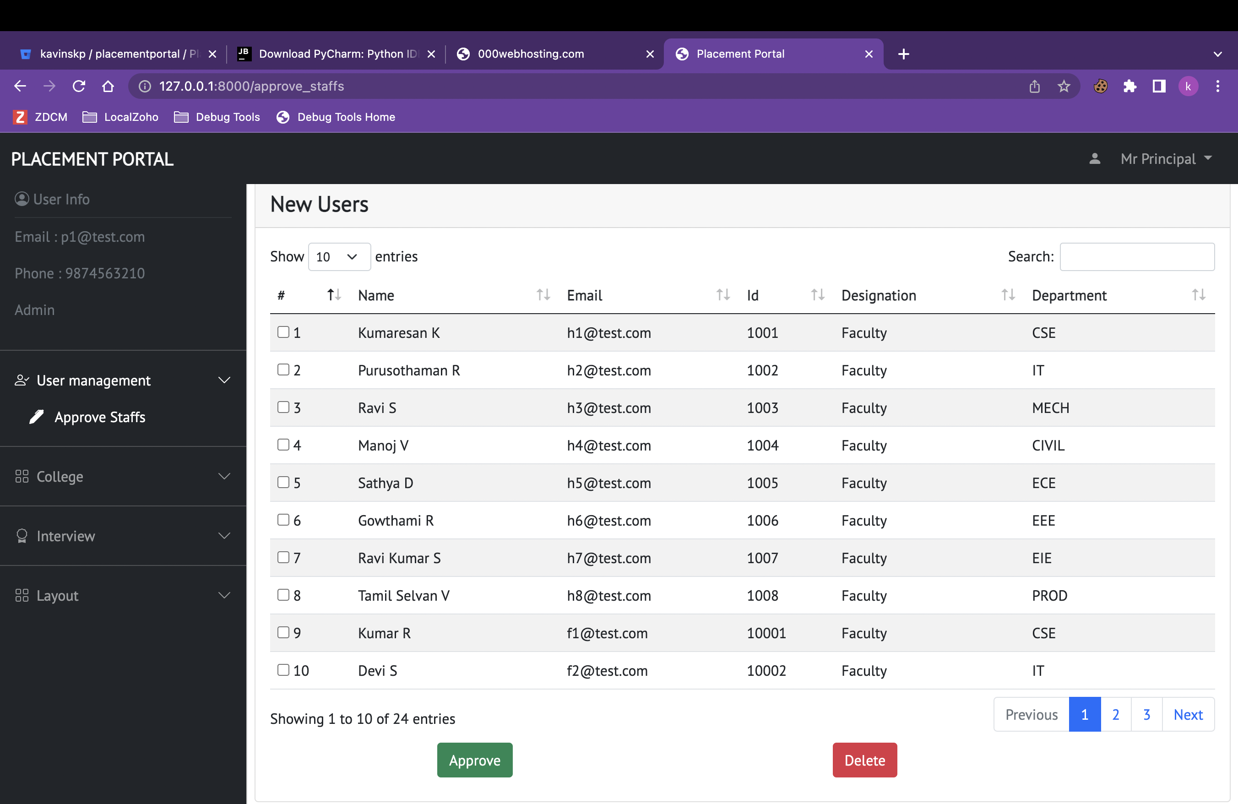Expand the Layout sidebar section
This screenshot has width=1238, height=804.
(x=123, y=596)
